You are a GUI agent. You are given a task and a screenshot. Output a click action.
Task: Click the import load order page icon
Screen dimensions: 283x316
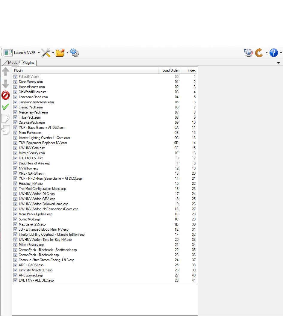click(x=6, y=130)
